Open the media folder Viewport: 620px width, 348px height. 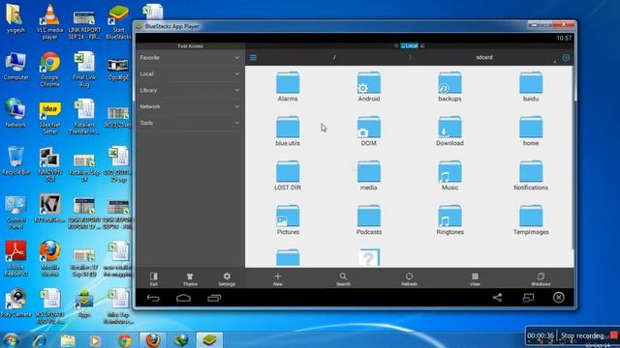368,175
